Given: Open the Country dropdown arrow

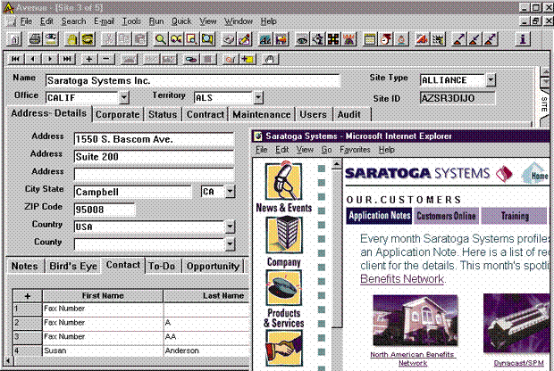Looking at the screenshot, I should pyautogui.click(x=230, y=227).
